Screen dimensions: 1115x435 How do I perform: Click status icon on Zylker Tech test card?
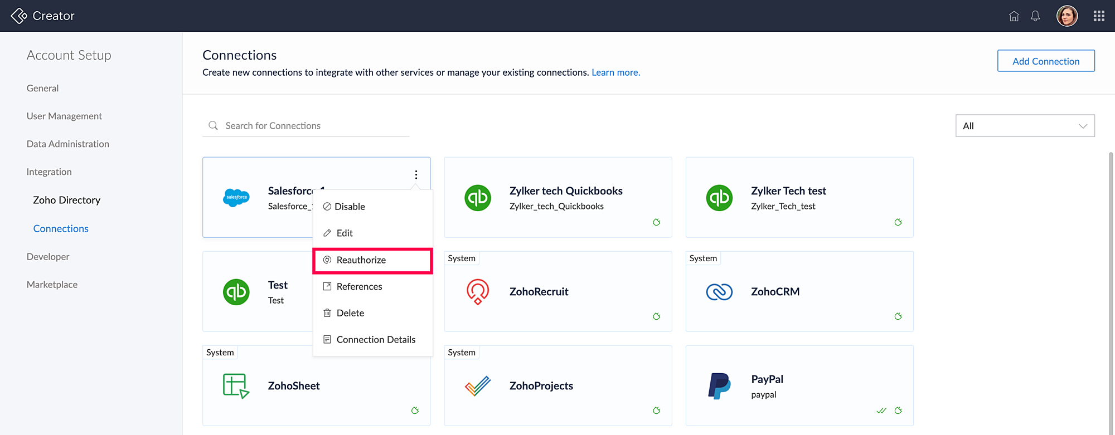click(x=898, y=222)
